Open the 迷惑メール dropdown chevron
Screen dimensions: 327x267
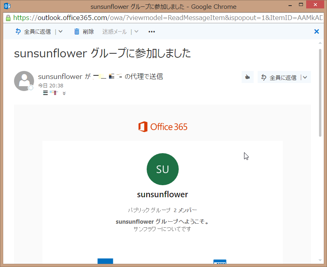coord(137,32)
